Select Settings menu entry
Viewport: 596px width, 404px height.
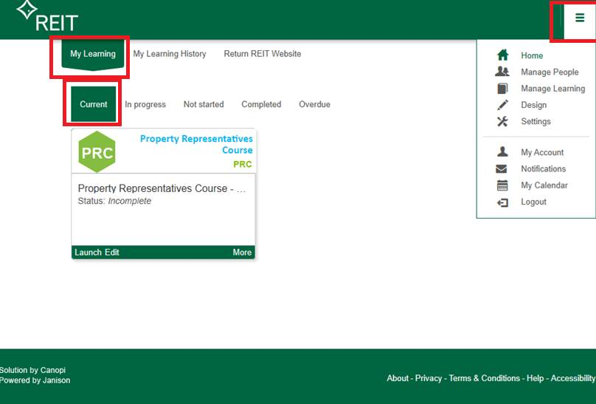point(536,121)
